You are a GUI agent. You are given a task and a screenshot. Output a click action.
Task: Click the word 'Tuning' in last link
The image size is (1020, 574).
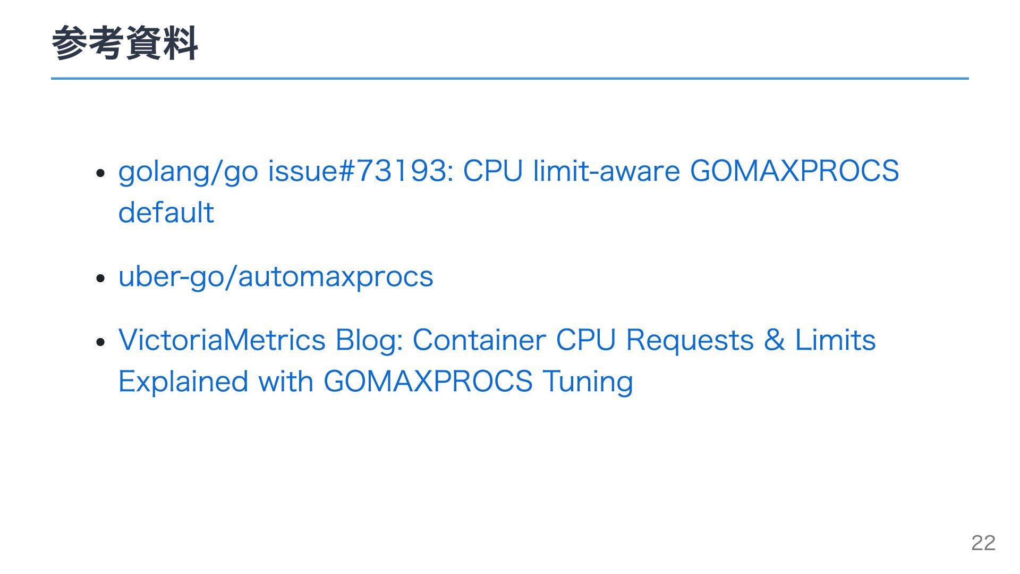click(x=588, y=382)
